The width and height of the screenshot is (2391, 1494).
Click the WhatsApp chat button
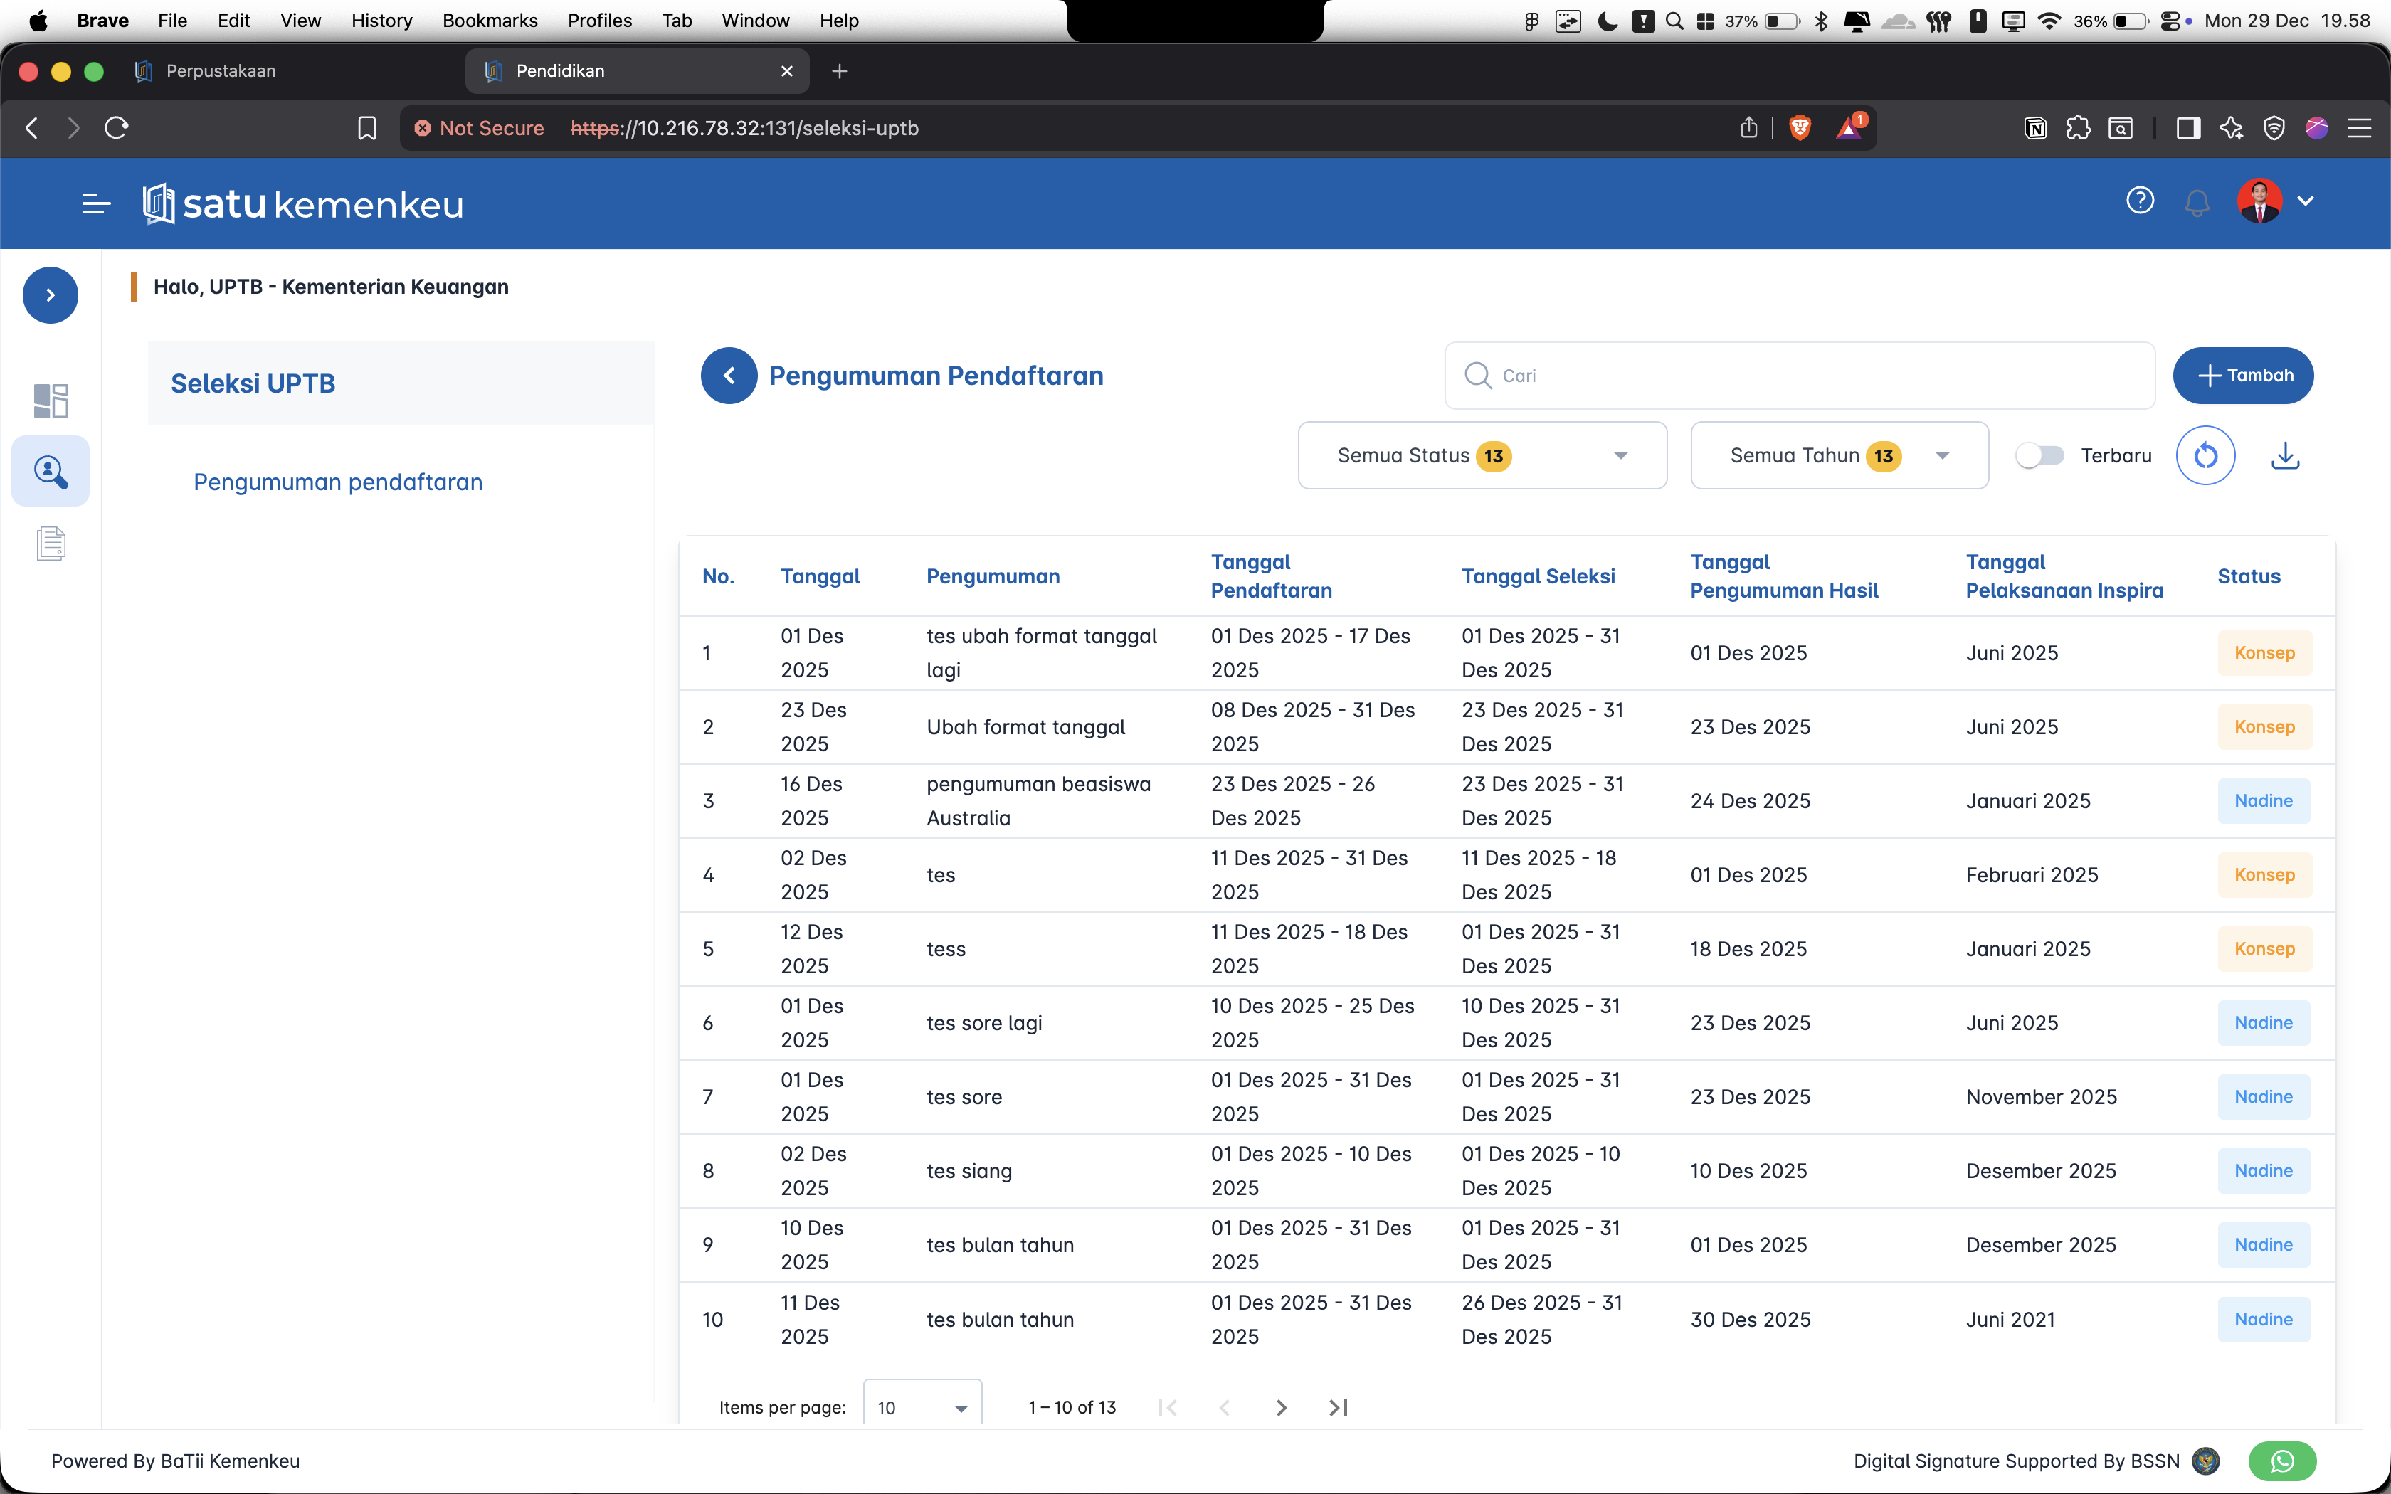pyautogui.click(x=2282, y=1461)
